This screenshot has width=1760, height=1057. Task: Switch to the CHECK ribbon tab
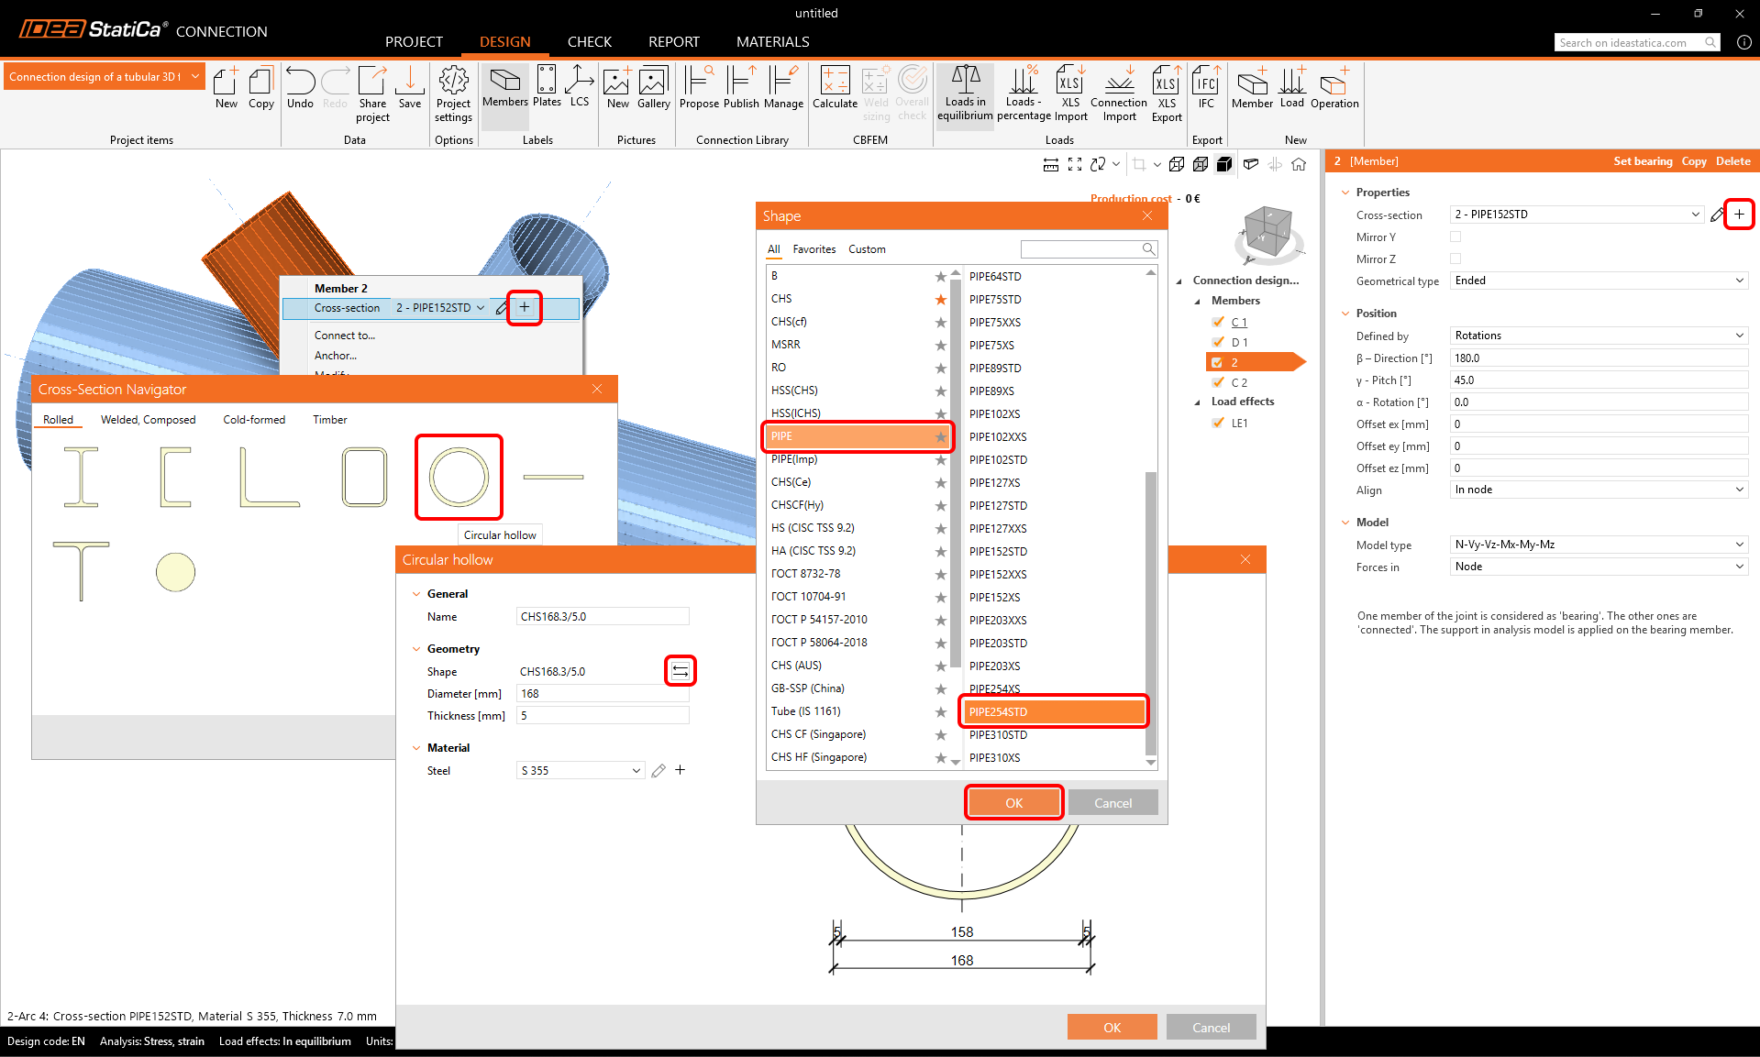tap(589, 42)
